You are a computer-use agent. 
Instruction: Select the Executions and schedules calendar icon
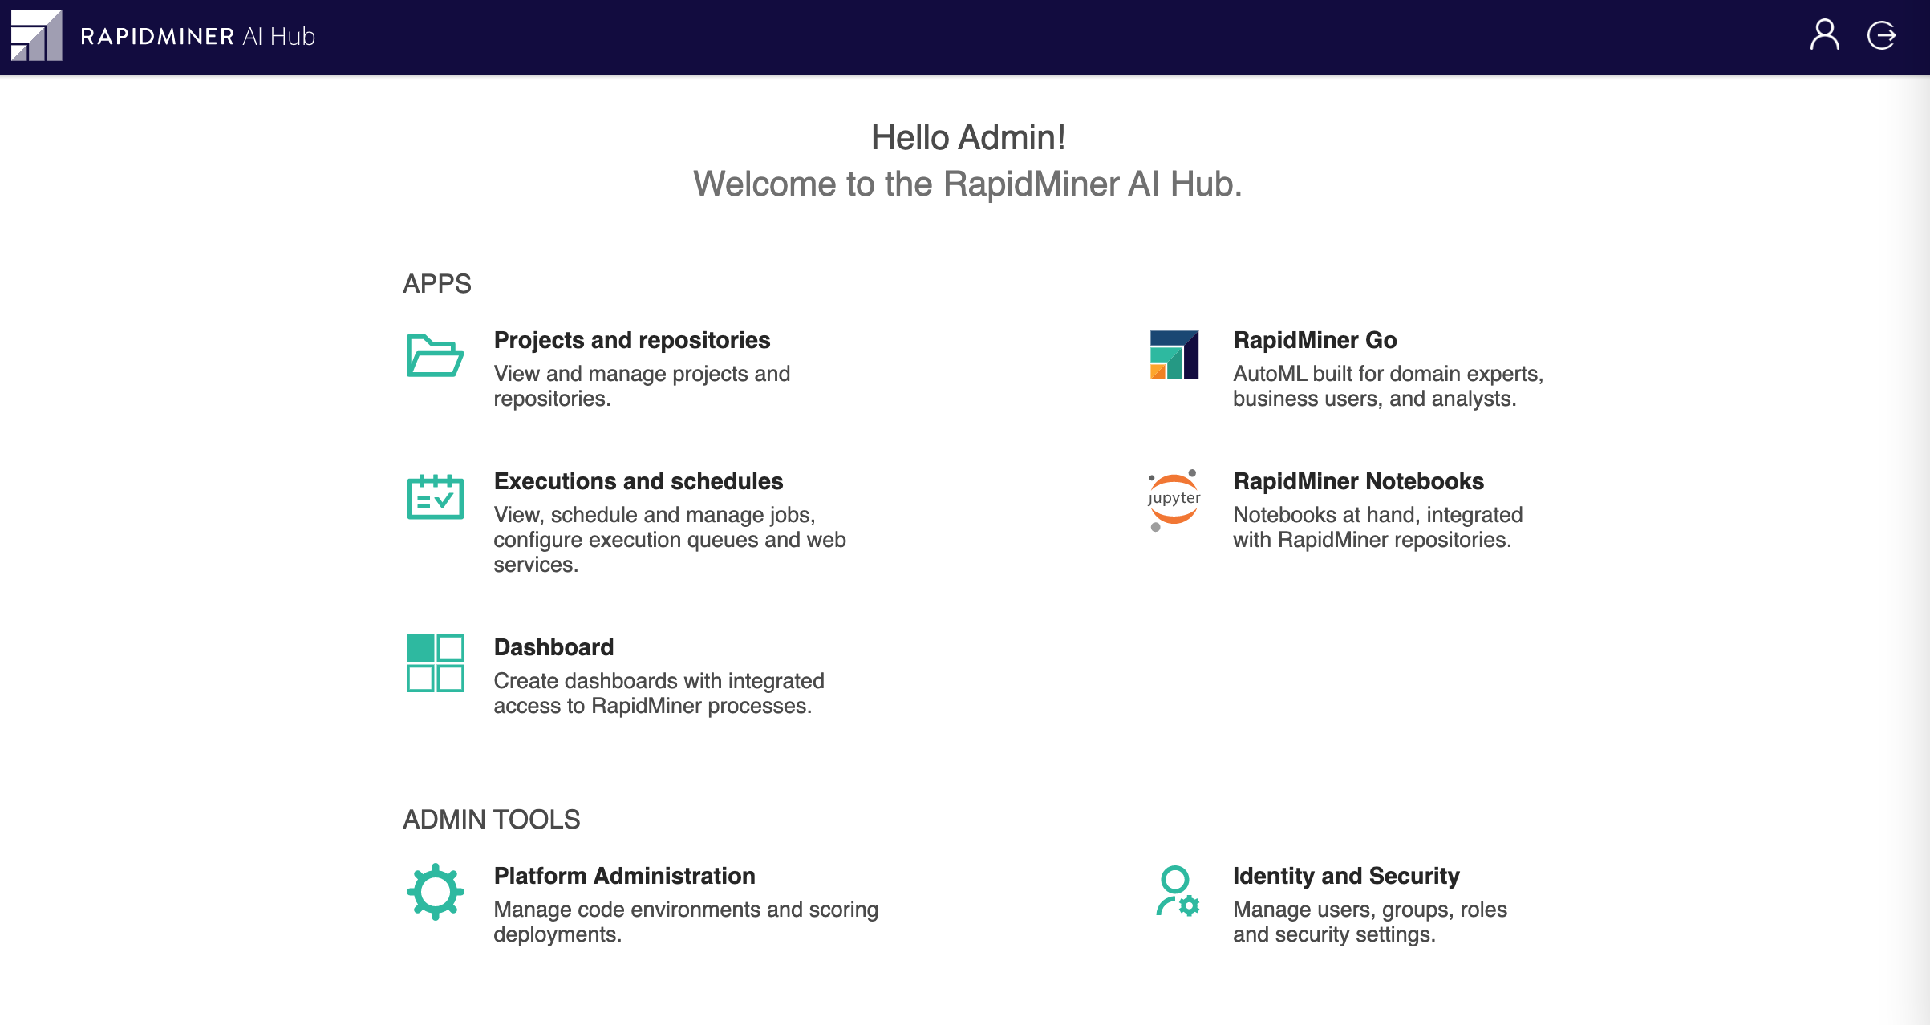[436, 497]
